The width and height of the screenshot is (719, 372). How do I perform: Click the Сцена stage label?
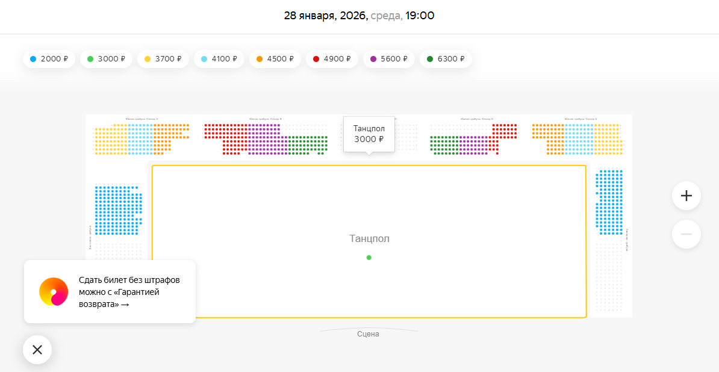(x=368, y=334)
